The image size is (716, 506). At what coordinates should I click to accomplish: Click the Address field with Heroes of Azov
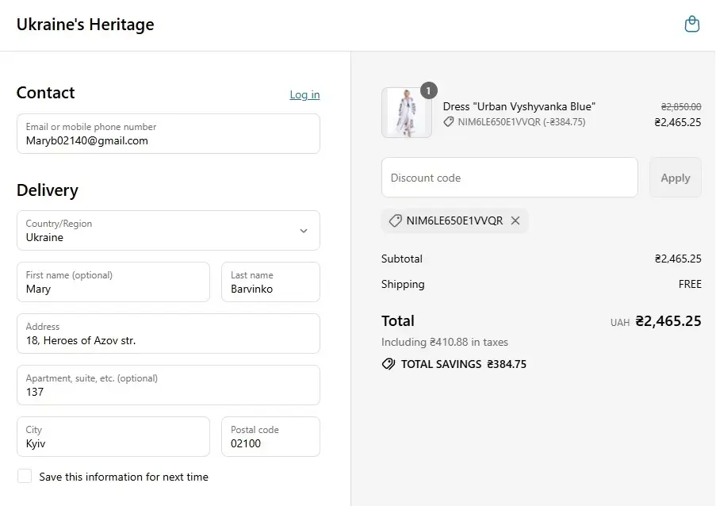[168, 333]
